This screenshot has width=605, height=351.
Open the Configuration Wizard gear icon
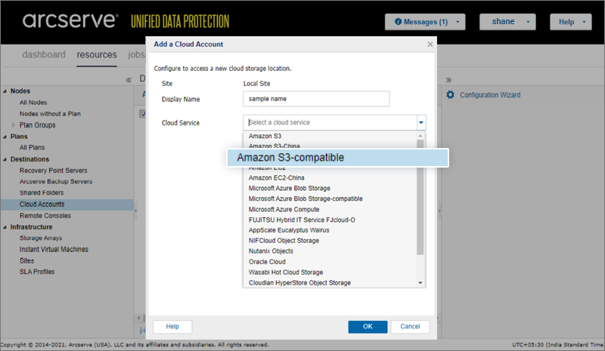450,95
